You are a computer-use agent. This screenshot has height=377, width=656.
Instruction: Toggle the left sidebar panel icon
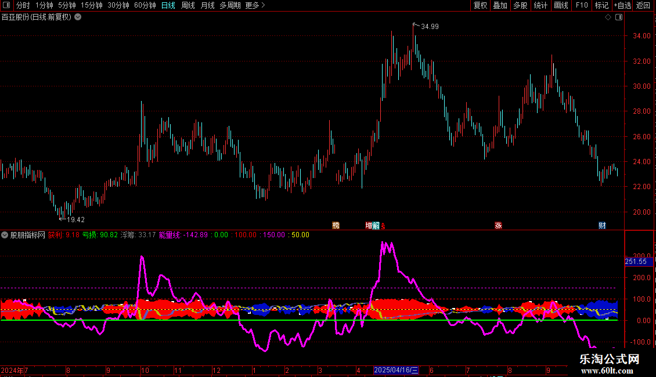click(6, 5)
